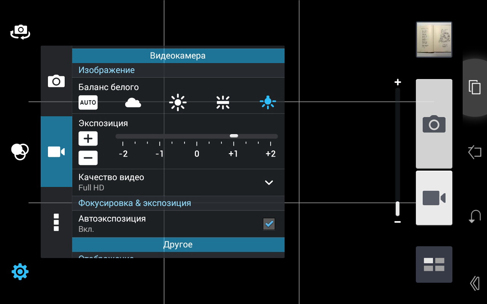Screen dimensions: 487x304
Task: Open the camera modes grid button
Action: [434, 264]
